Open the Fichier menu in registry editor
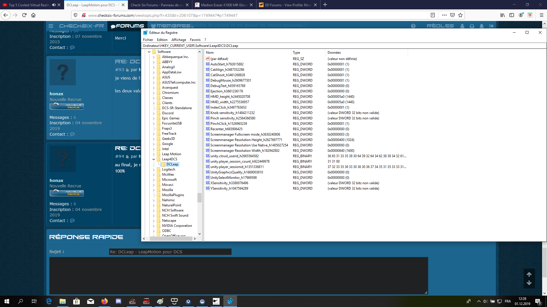Screen dimensions: 547x307 click(x=148, y=40)
